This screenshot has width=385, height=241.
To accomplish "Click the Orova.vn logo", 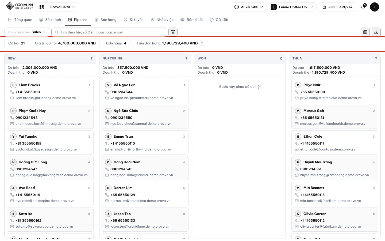I will [x=19, y=6].
